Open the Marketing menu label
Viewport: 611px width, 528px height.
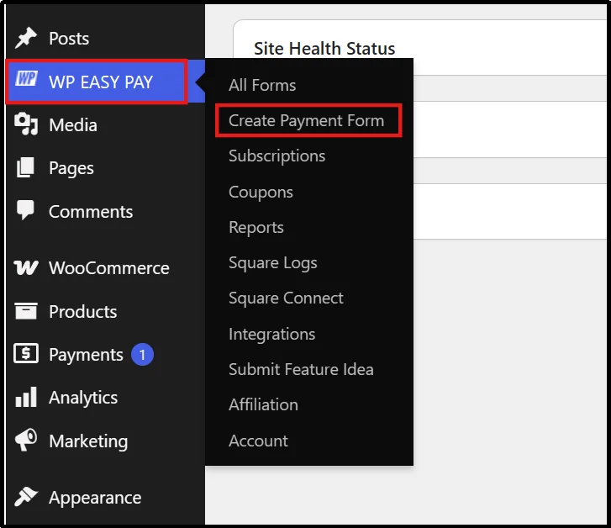(88, 441)
